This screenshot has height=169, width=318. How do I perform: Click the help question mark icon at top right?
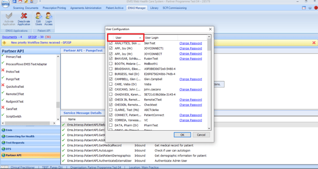tap(310, 8)
